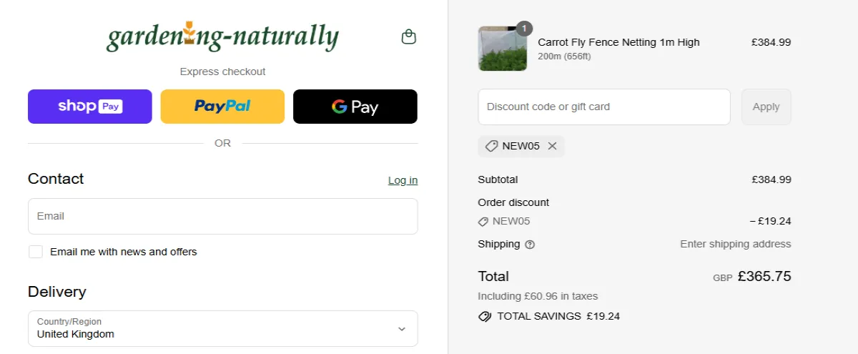Image resolution: width=858 pixels, height=354 pixels.
Task: Remove the NEW05 discount code with X
Action: pyautogui.click(x=552, y=146)
